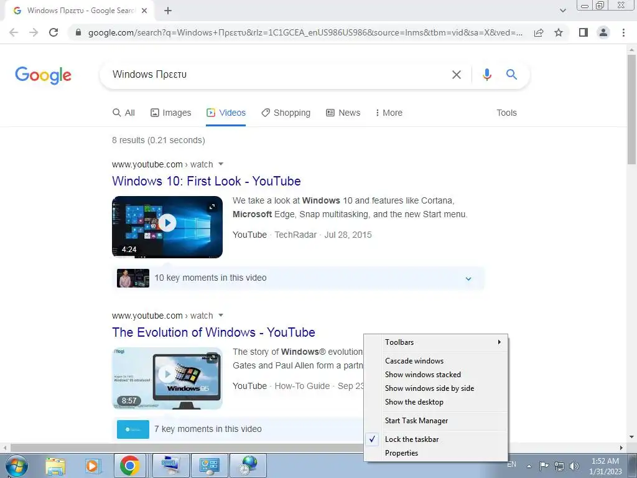Open the volume speaker icon
Viewport: 637px width, 478px height.
(574, 466)
